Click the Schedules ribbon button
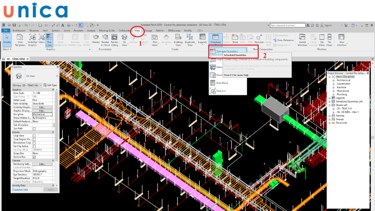This screenshot has height=211, width=375. point(216,39)
